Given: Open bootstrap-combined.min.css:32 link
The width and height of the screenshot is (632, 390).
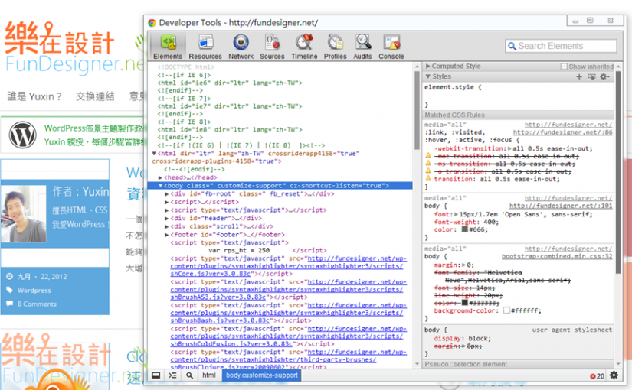Looking at the screenshot, I should click(557, 256).
